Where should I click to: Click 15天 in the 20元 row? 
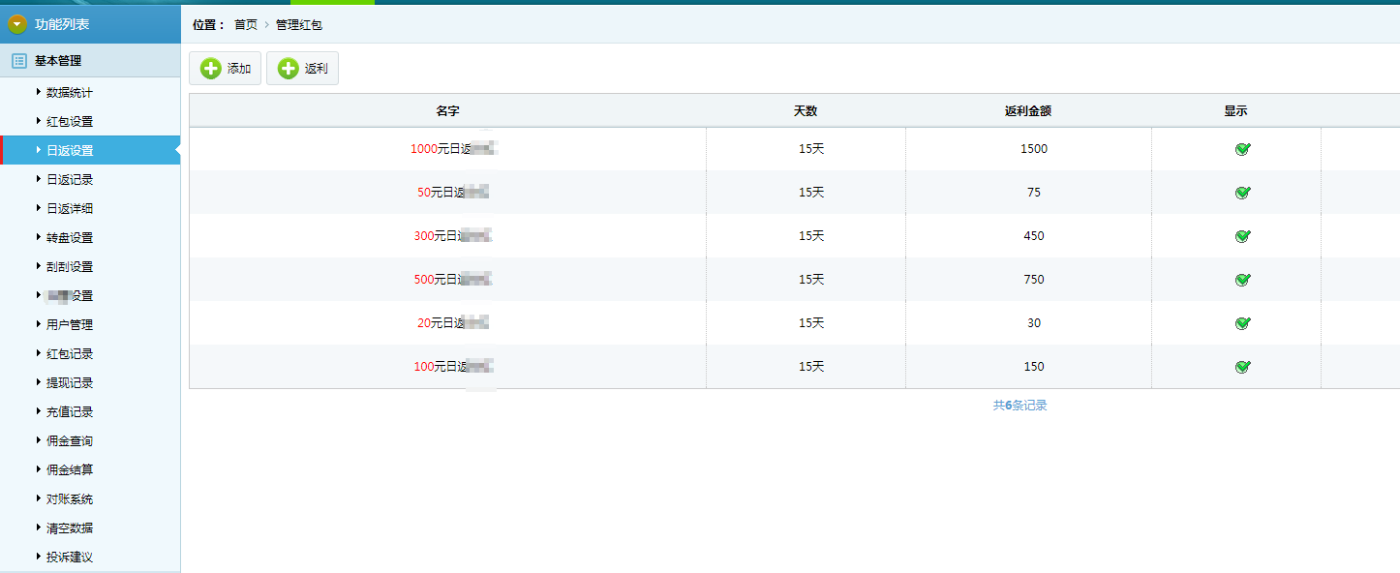[x=811, y=323]
